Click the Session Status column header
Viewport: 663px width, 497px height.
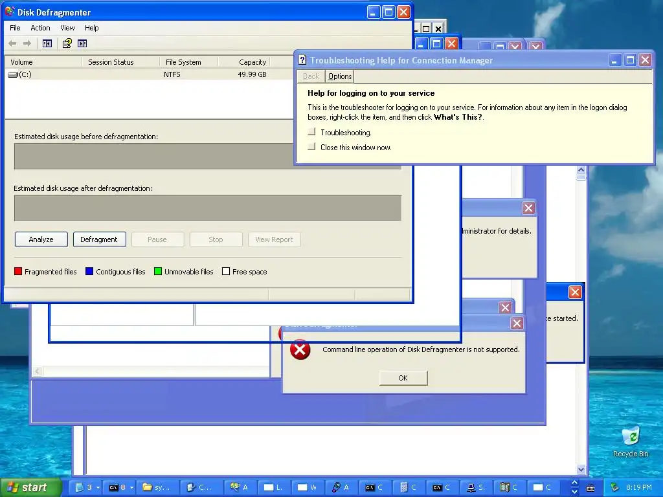(x=120, y=62)
